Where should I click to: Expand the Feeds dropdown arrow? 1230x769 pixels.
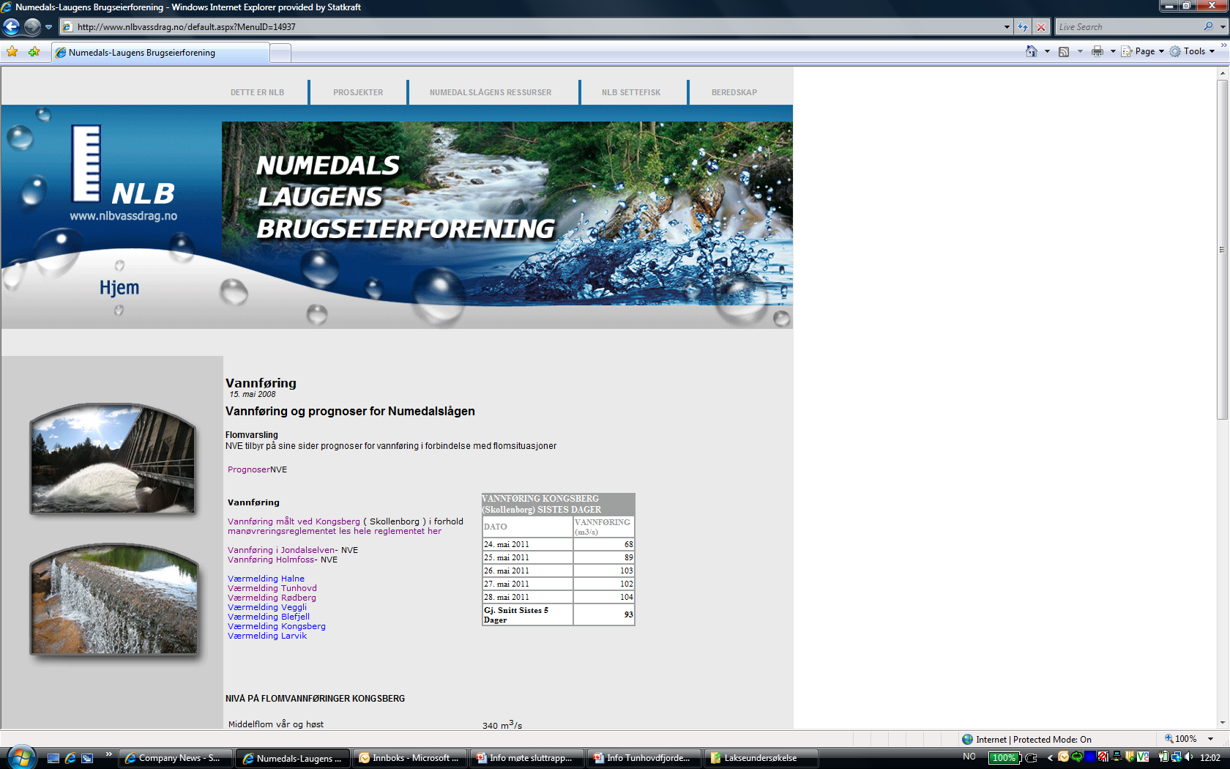coord(1080,51)
